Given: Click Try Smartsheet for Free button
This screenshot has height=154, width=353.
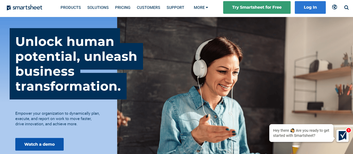Looking at the screenshot, I should 257,7.
